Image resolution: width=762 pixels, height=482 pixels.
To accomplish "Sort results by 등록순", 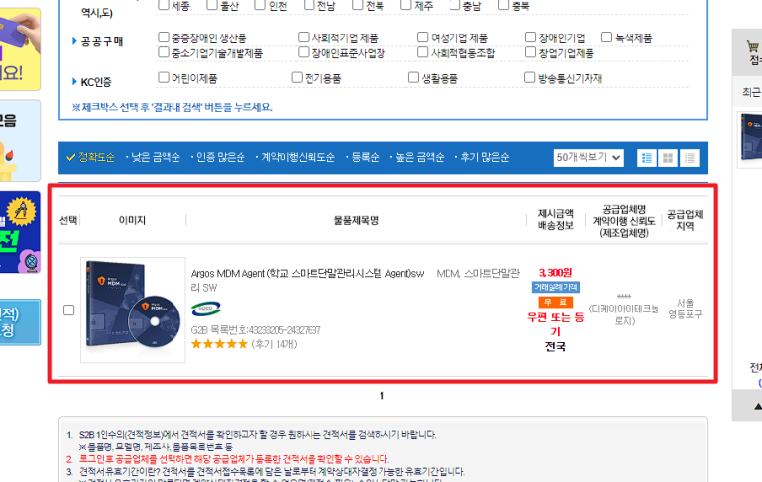I will click(365, 157).
